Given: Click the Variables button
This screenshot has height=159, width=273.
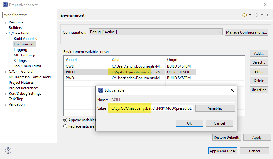Looking at the screenshot, I should (215, 108).
